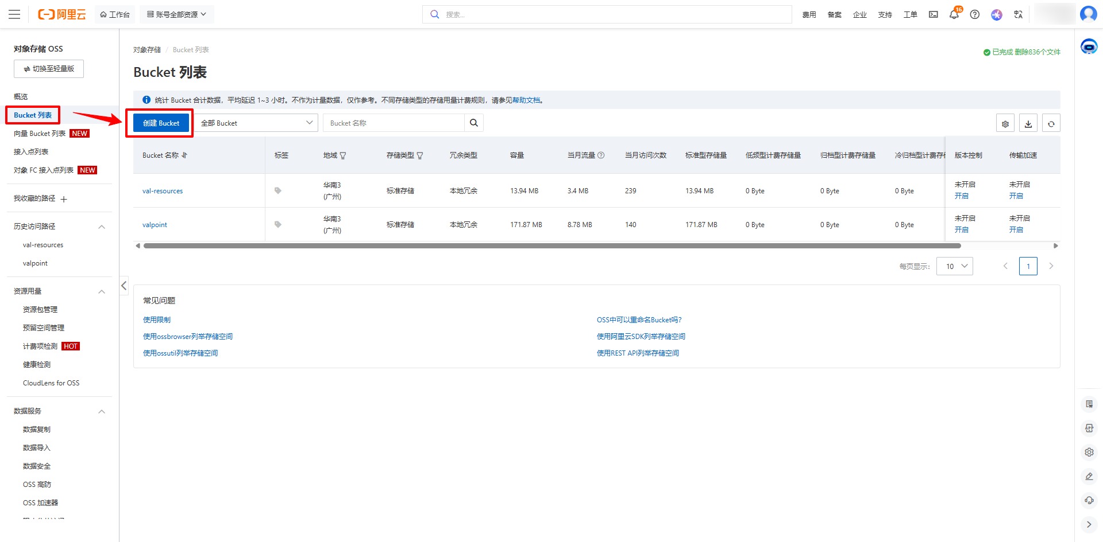Open the notifications bell
Screen dimensions: 1103x542
[x=954, y=14]
